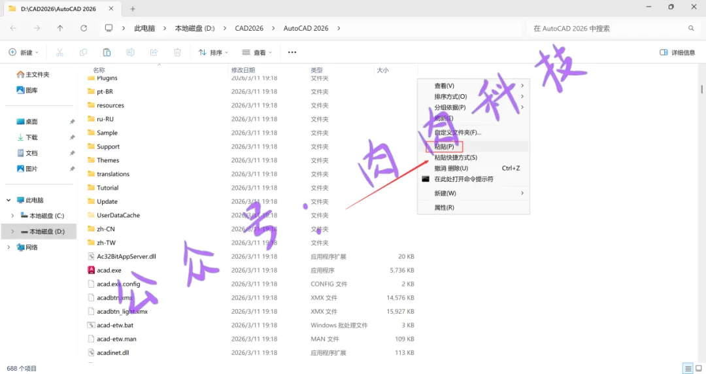Choose 查看(V) in context menu
The height and width of the screenshot is (374, 706).
[474, 86]
